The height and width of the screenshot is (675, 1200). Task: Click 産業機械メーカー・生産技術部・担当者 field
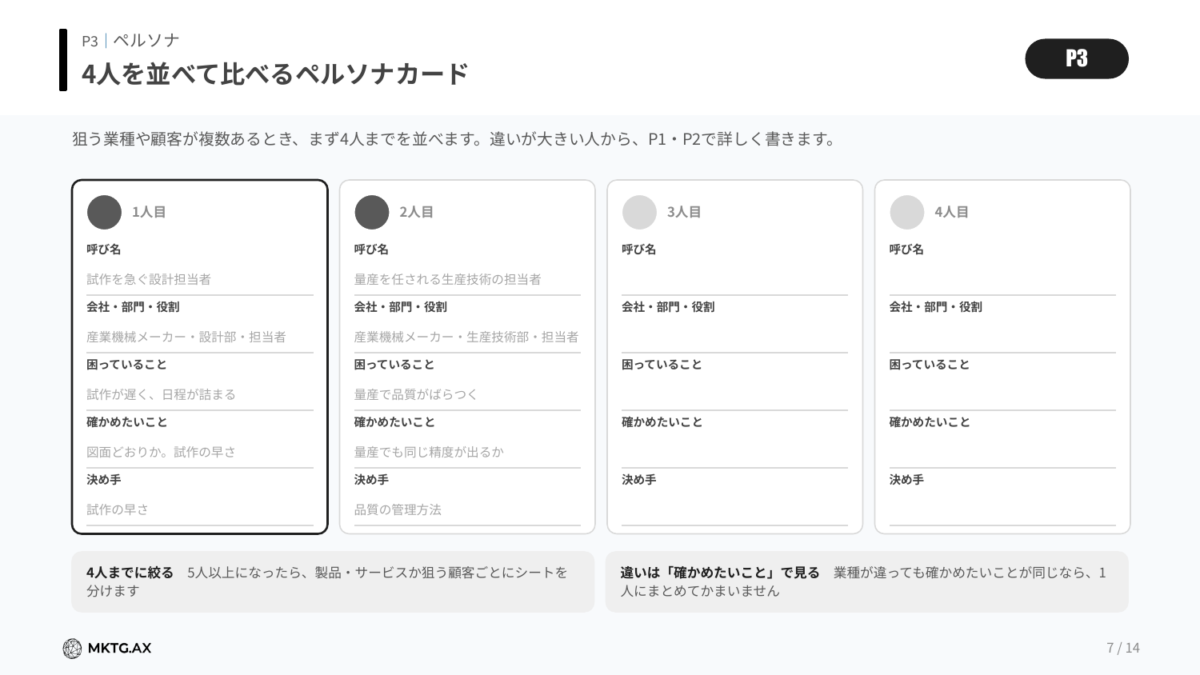click(x=467, y=337)
